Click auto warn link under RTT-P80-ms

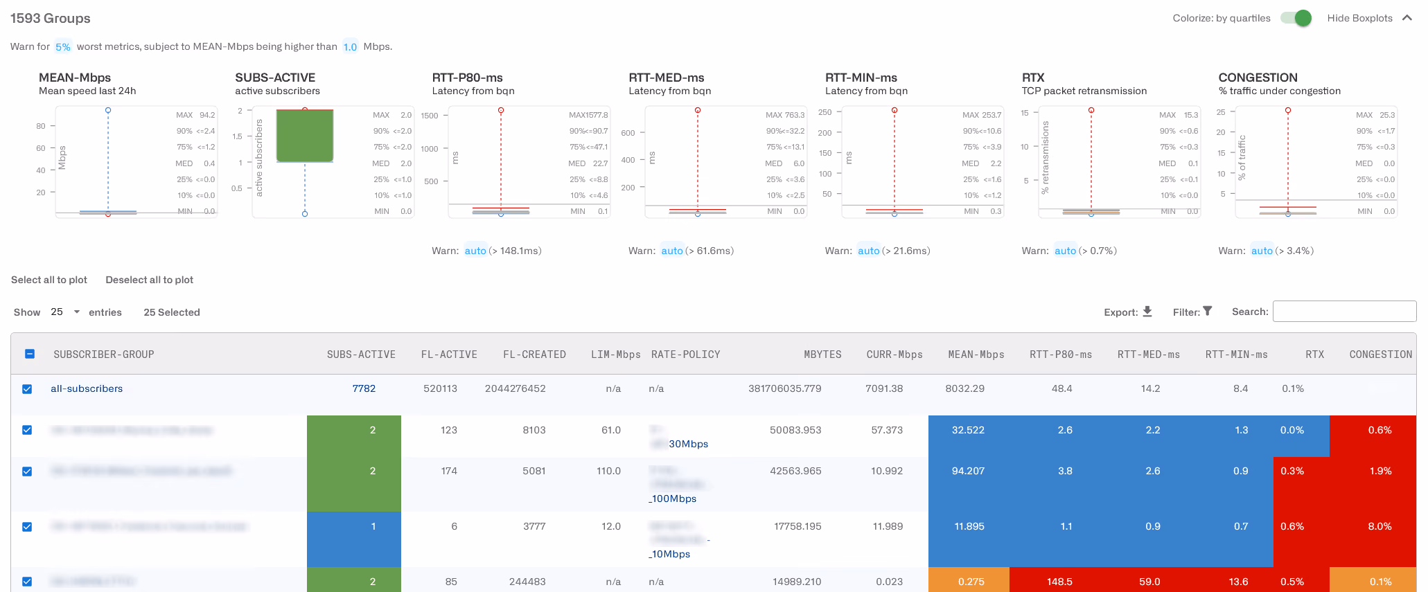(475, 251)
